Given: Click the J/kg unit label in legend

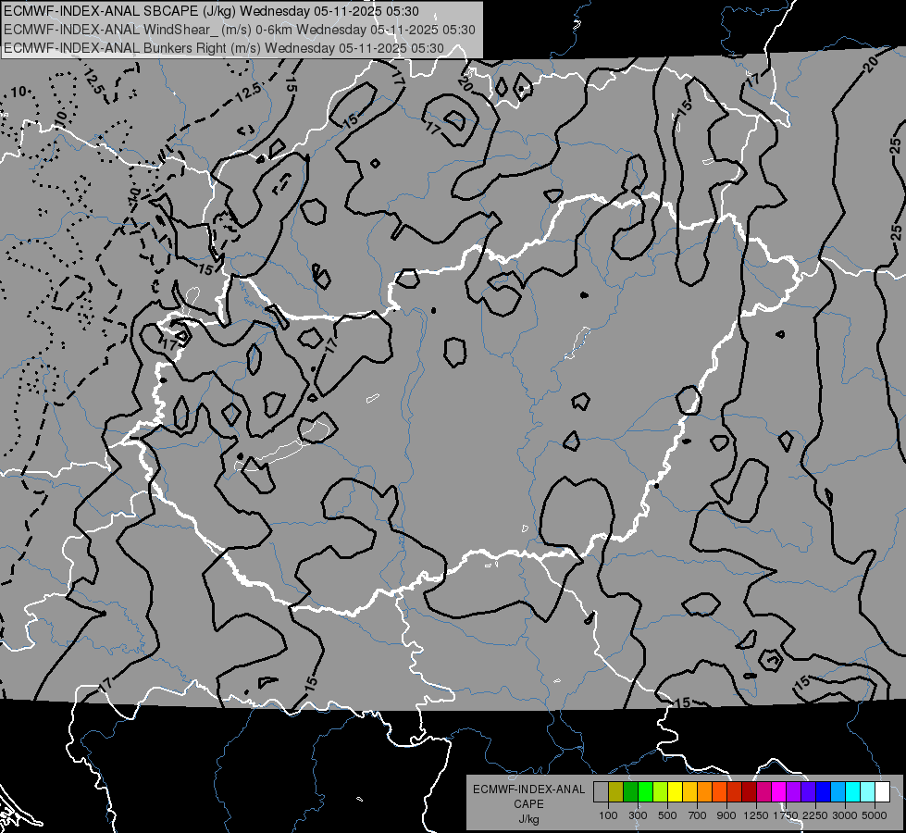Looking at the screenshot, I should (528, 819).
